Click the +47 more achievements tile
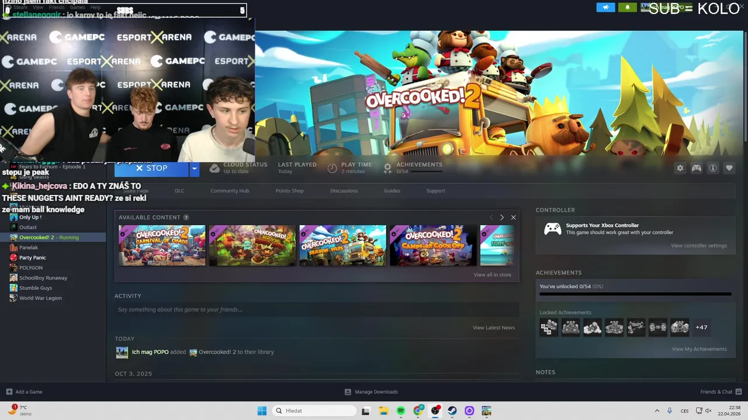Screen dimensions: 748x420 pos(701,327)
